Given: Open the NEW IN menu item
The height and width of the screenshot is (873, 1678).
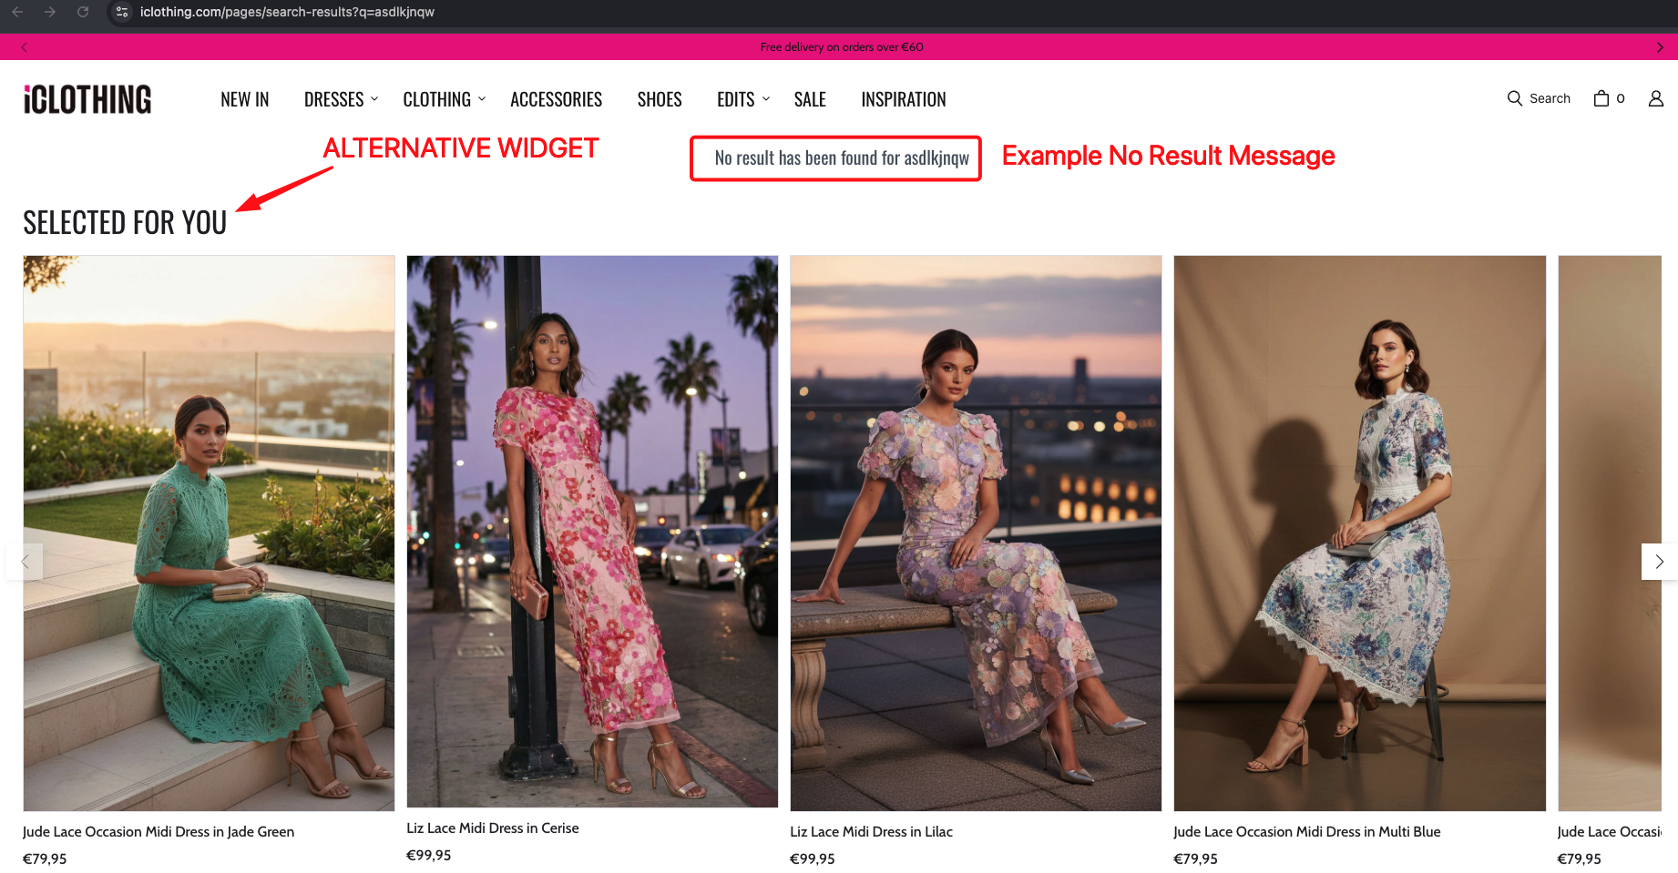Looking at the screenshot, I should [244, 99].
